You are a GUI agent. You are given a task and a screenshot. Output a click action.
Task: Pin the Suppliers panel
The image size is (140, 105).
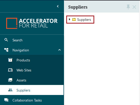pyautogui.click(x=128, y=7)
